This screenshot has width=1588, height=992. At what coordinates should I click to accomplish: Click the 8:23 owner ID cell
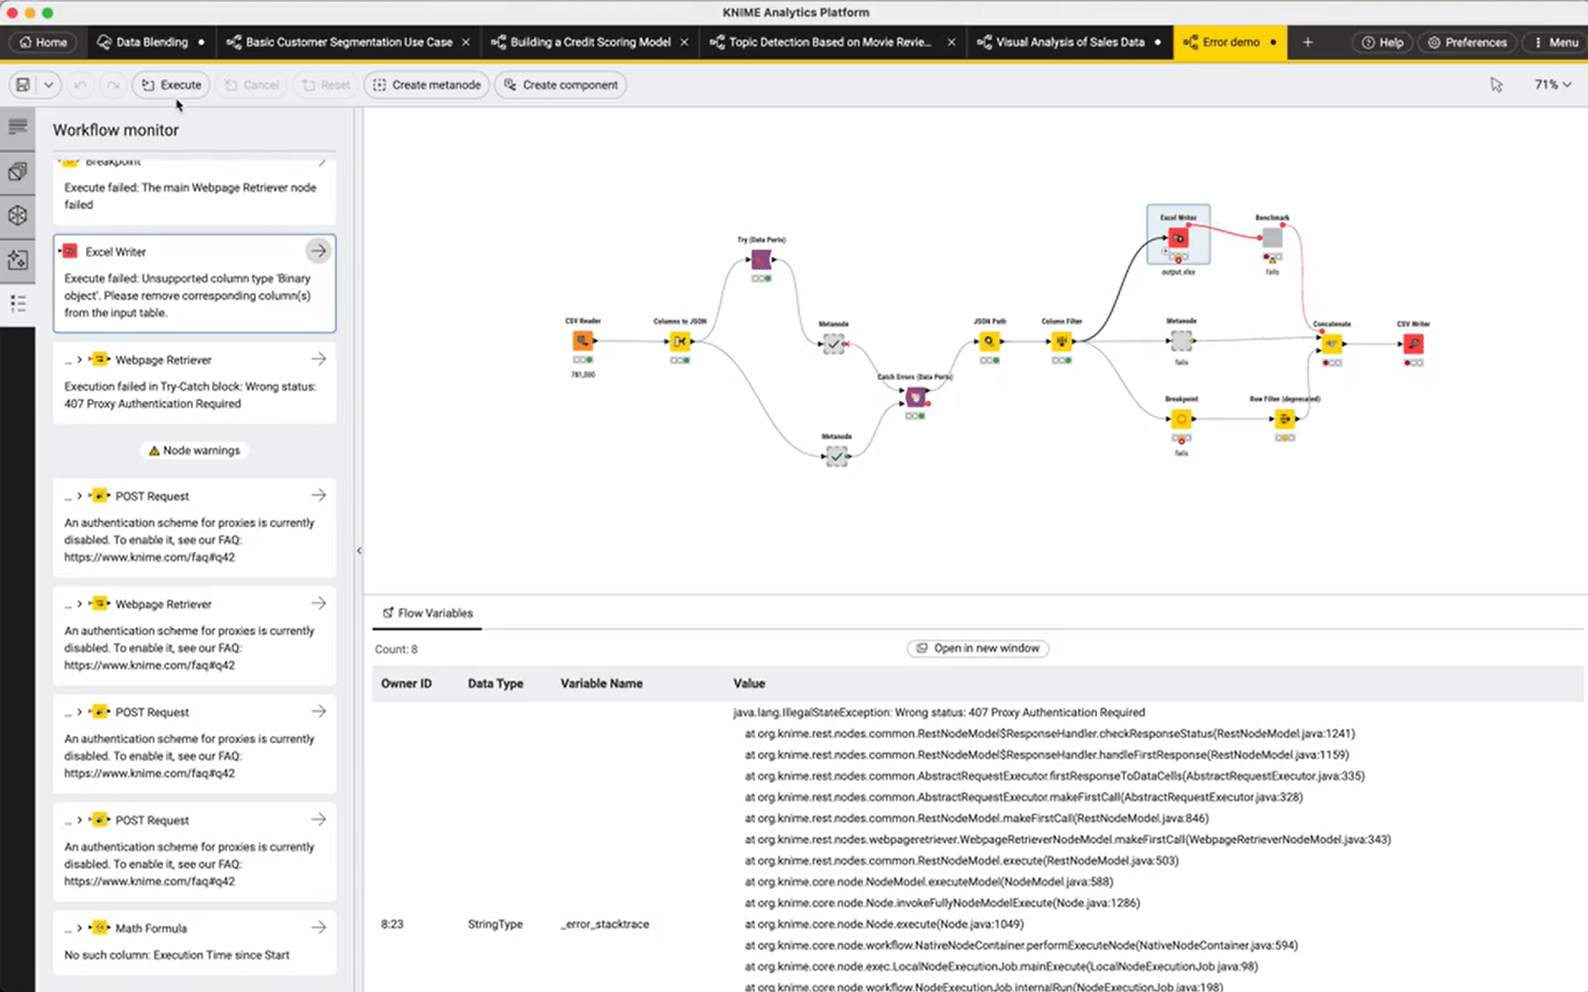point(392,924)
